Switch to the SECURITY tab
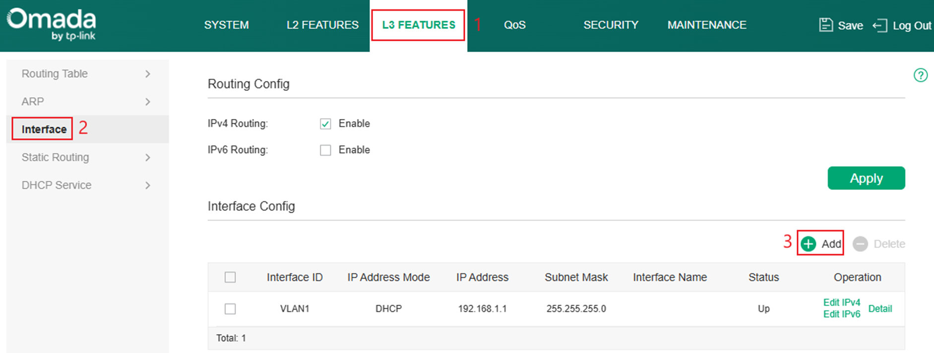The image size is (934, 353). (x=611, y=25)
